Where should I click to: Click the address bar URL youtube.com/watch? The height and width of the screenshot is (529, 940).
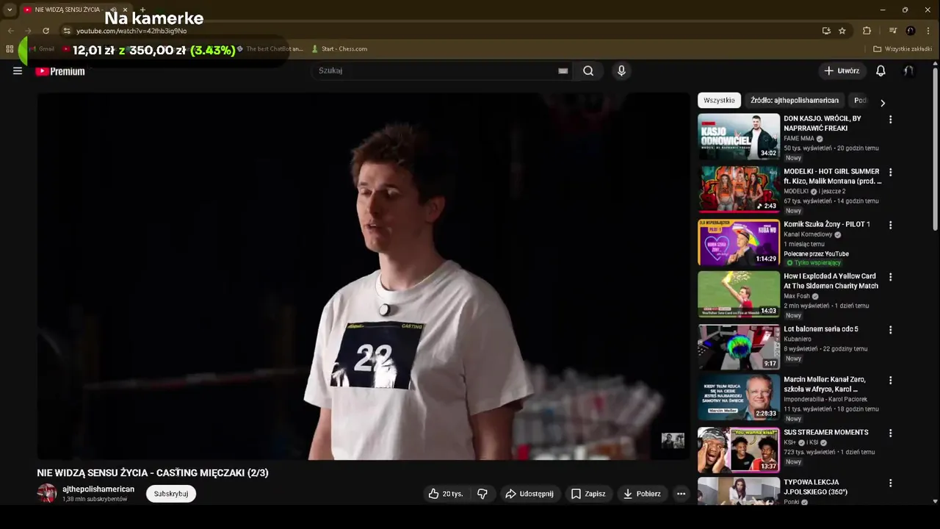(131, 31)
